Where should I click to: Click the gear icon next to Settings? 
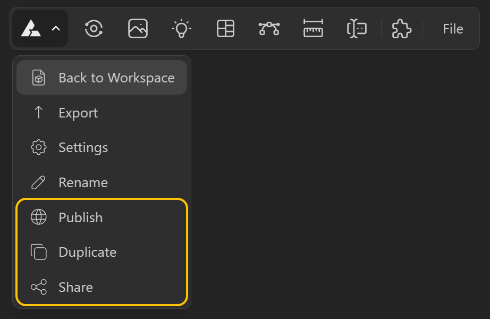[x=39, y=147]
